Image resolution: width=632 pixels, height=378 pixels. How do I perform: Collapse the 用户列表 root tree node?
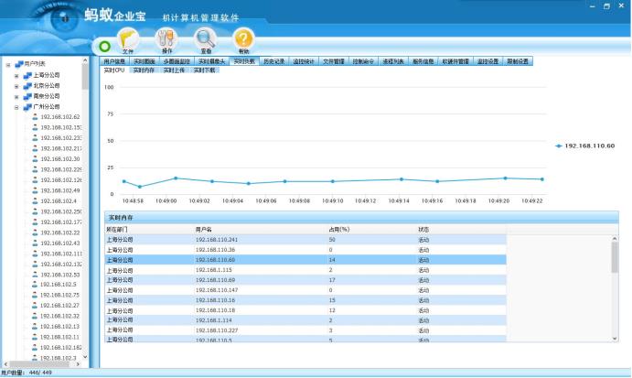click(7, 65)
